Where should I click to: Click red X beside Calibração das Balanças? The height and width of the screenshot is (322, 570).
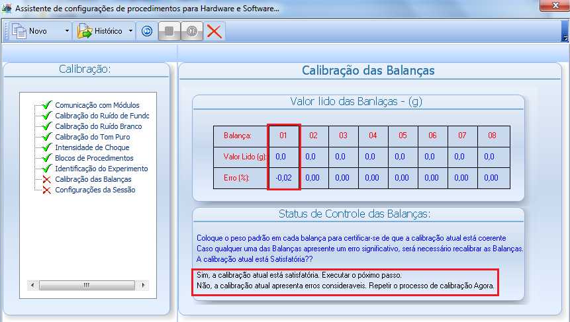(x=46, y=179)
